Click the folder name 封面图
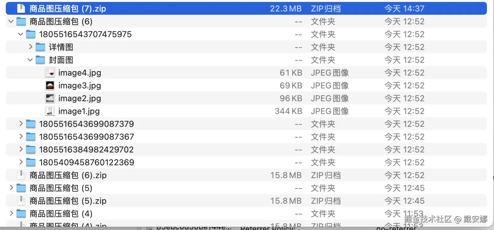 pyautogui.click(x=61, y=60)
